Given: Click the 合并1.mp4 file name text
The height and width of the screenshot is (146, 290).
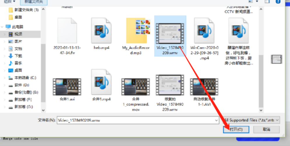Looking at the screenshot, I should click(x=101, y=99).
